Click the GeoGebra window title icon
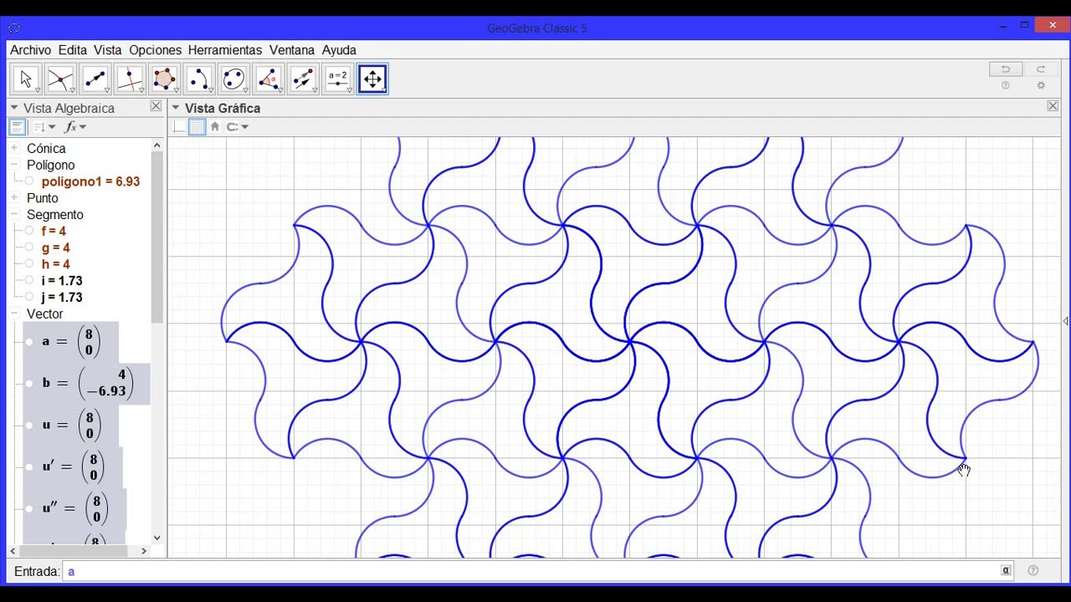 coord(14,28)
